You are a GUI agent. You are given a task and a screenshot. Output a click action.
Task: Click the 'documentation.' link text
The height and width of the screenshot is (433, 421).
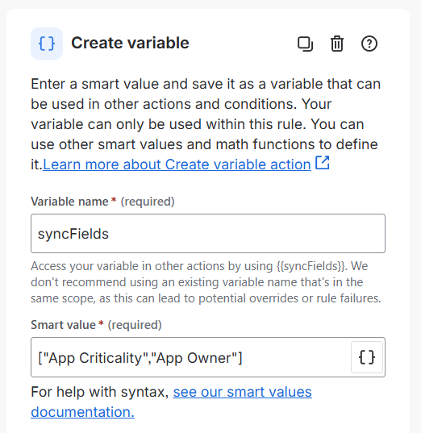(82, 412)
